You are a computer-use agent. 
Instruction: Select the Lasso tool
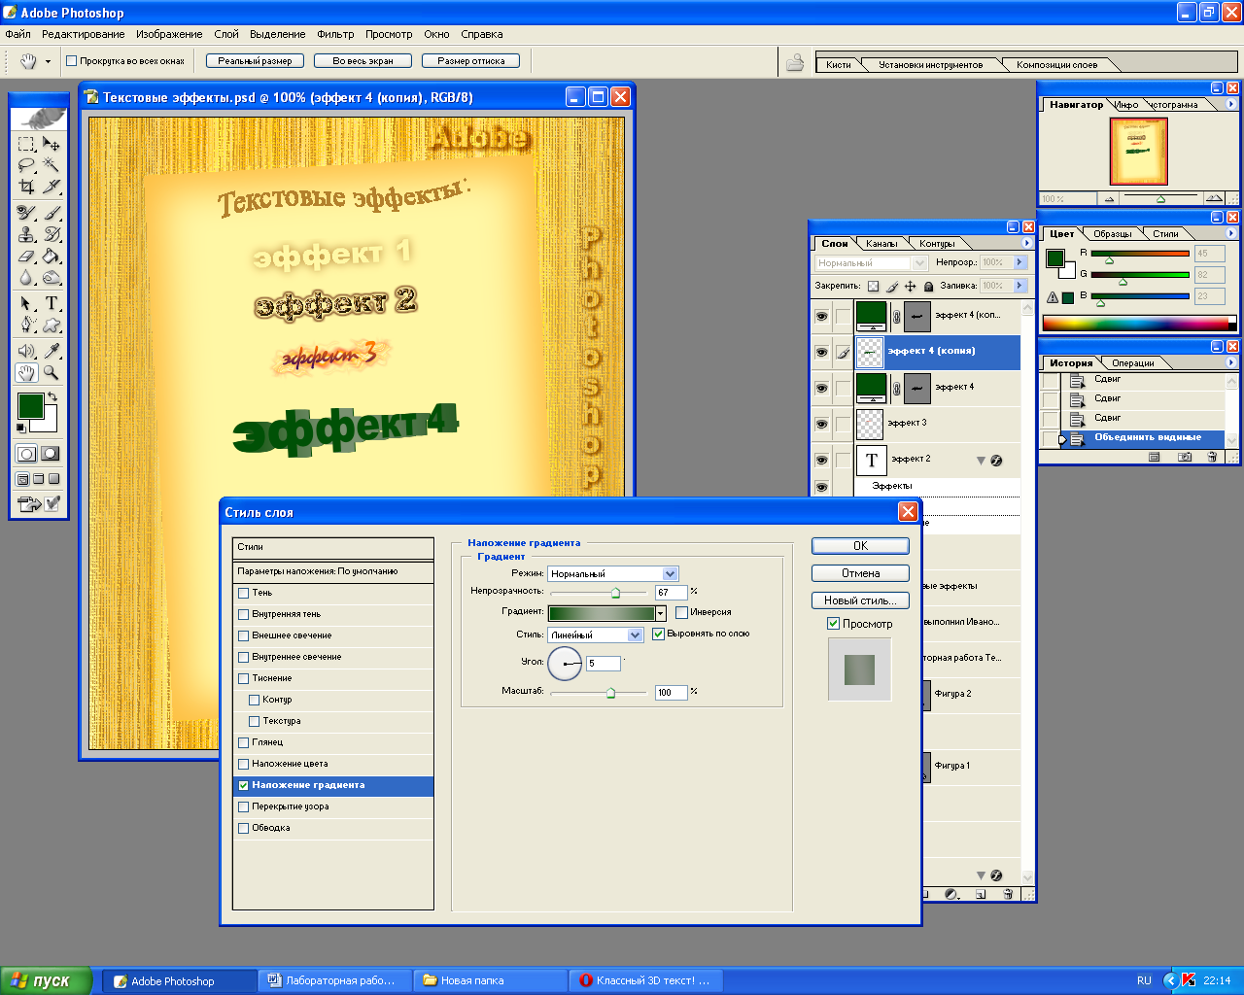pos(26,165)
